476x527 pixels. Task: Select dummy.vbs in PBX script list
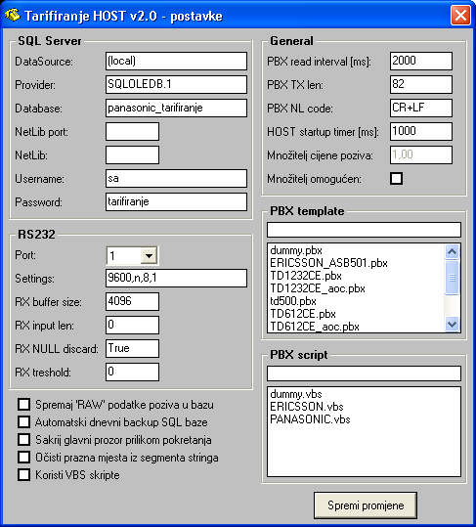(x=296, y=394)
